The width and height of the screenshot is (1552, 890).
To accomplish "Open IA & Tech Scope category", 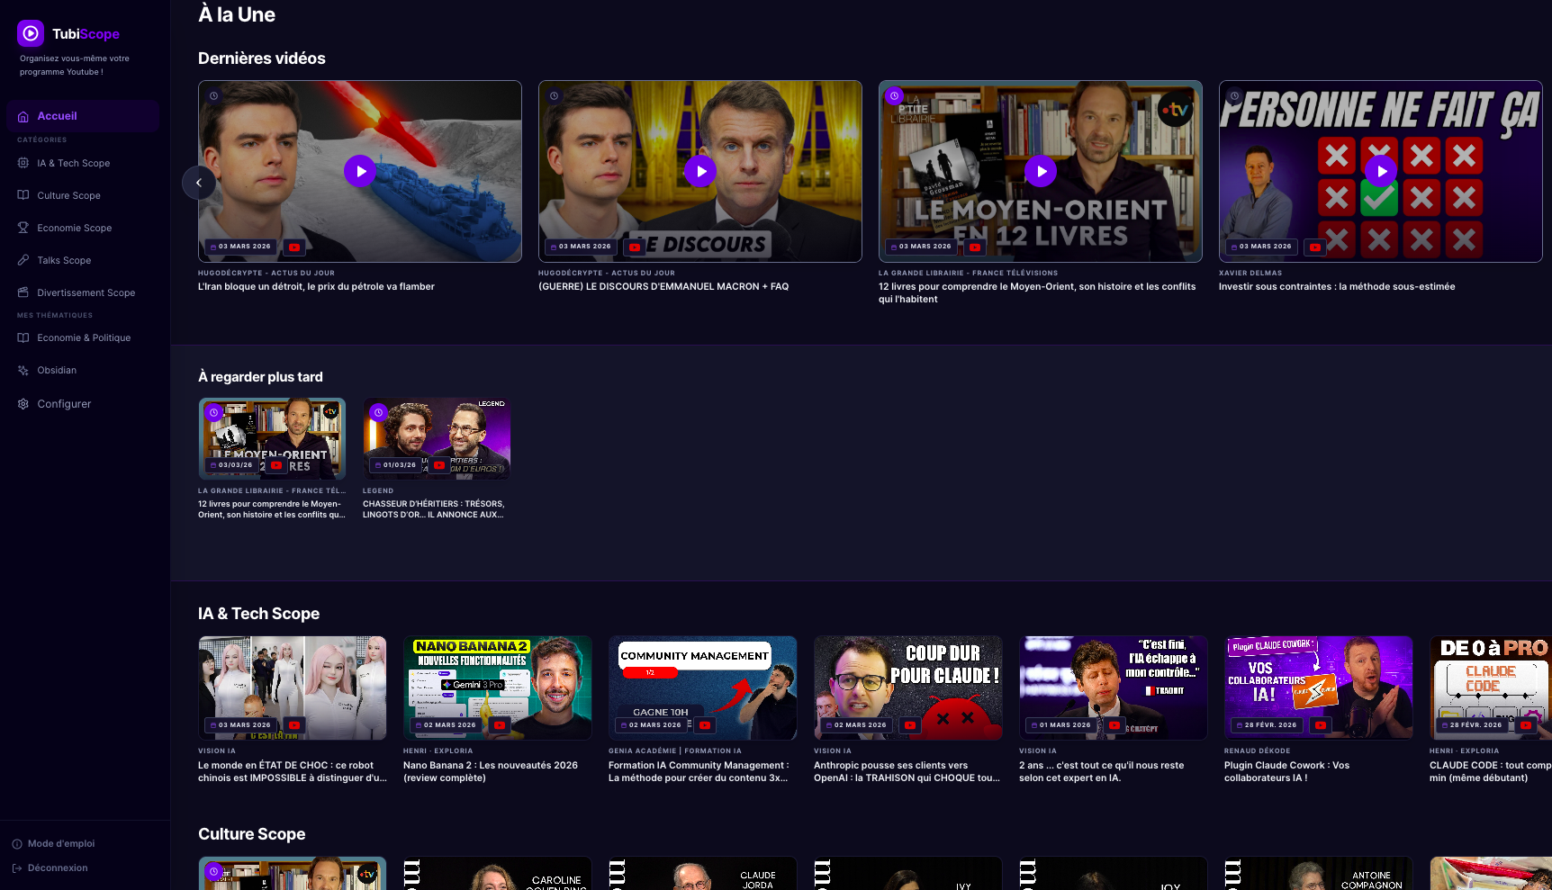I will pyautogui.click(x=73, y=163).
